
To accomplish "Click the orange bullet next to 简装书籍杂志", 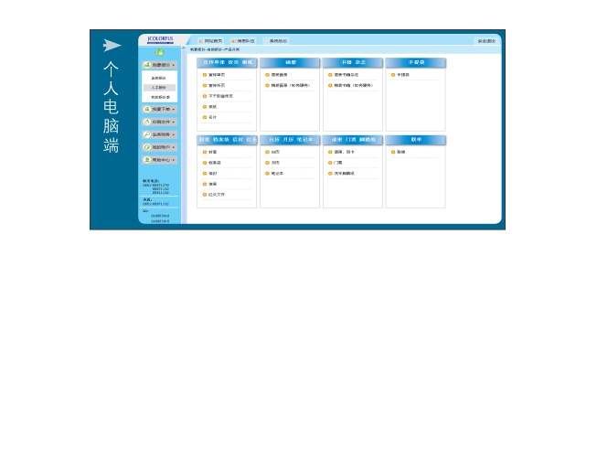I will pyautogui.click(x=330, y=75).
